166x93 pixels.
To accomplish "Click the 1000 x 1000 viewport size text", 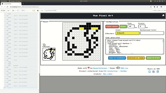I will coord(157,10).
